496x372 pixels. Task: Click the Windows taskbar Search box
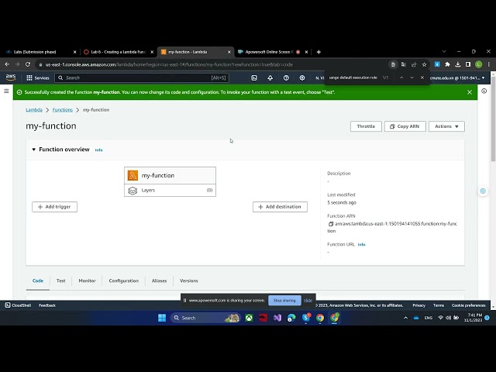(205, 318)
